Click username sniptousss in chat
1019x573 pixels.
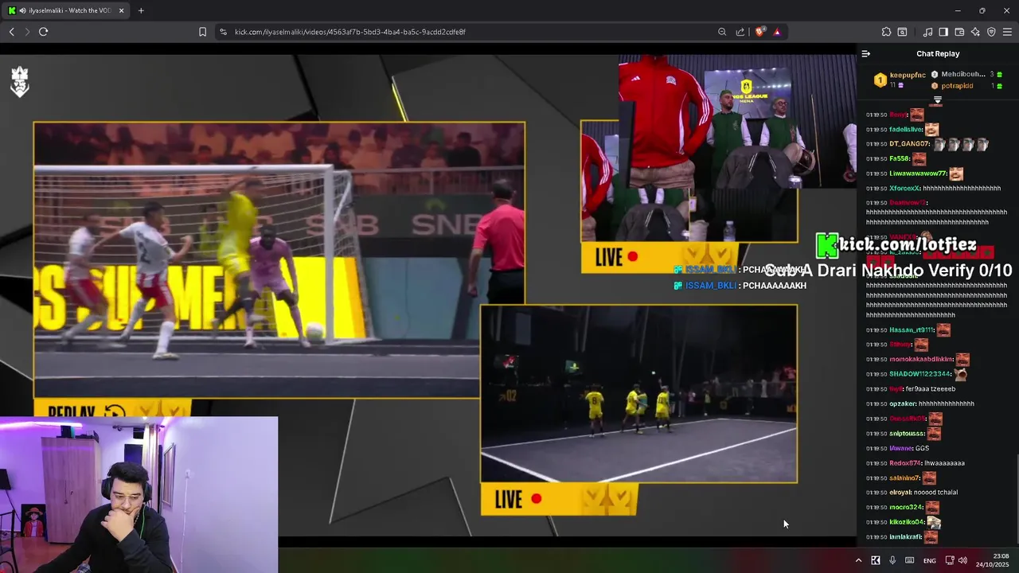coord(908,434)
